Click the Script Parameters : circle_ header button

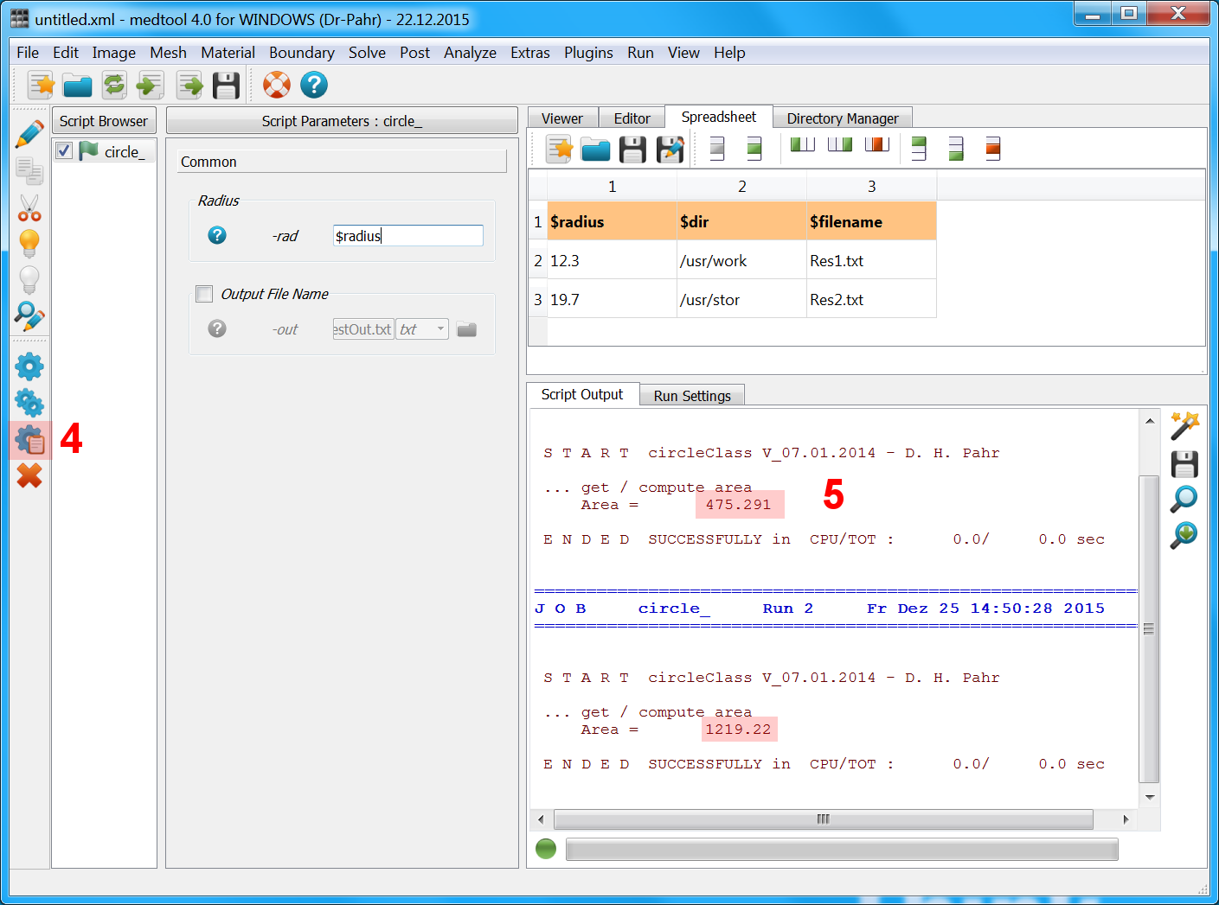tap(342, 121)
